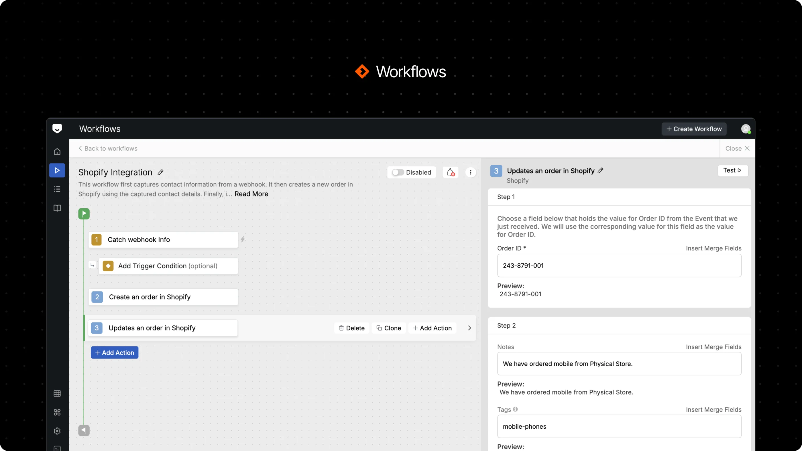The image size is (802, 451).
Task: Click the gray workflow end marker
Action: [84, 430]
